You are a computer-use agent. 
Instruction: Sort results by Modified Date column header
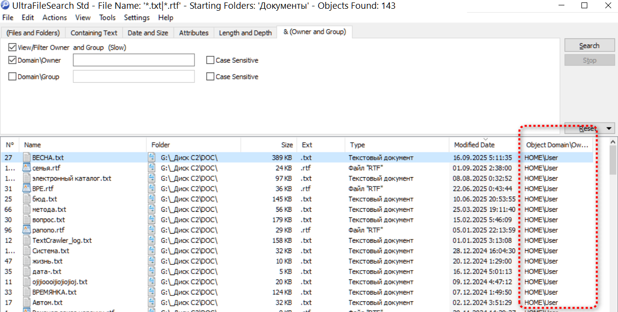click(474, 145)
